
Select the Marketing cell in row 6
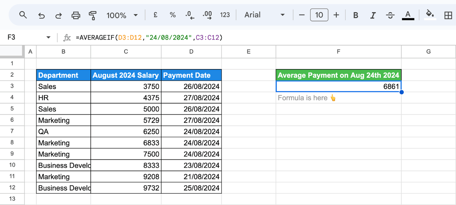(63, 120)
